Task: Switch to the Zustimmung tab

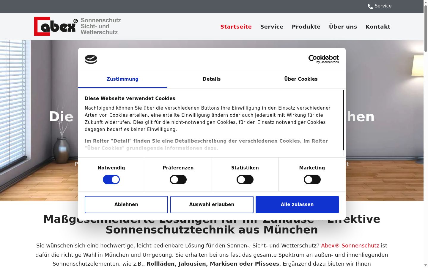Action: click(x=122, y=79)
